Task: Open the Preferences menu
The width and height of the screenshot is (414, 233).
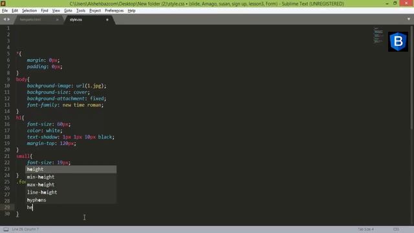Action: click(x=114, y=10)
